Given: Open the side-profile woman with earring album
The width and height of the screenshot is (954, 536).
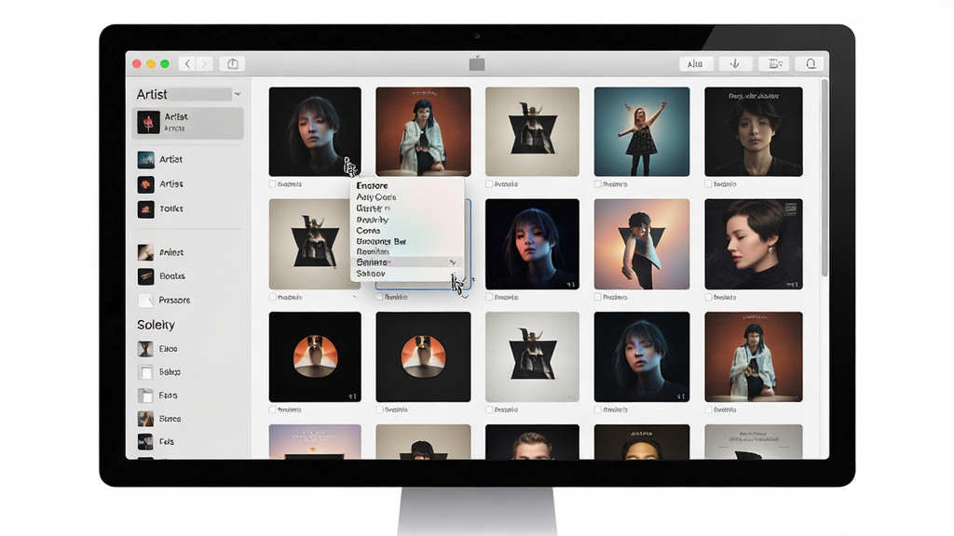Looking at the screenshot, I should click(x=754, y=245).
